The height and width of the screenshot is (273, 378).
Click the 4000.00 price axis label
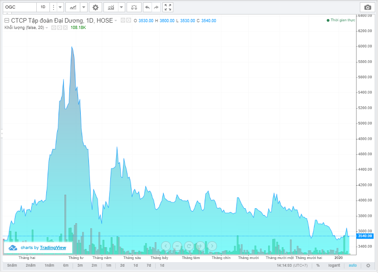pyautogui.click(x=365, y=201)
